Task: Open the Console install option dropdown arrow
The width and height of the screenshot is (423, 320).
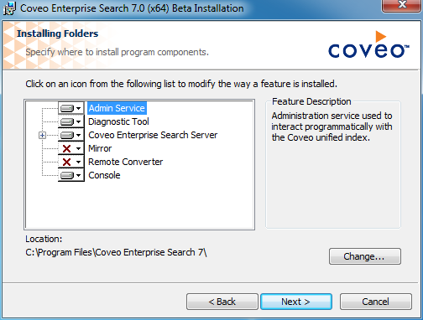Action: 79,175
